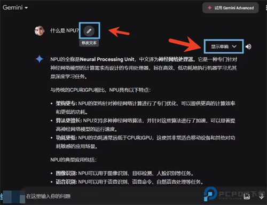This screenshot has width=267, height=205.
Task: Activate the microphone voice input icon
Action: click(261, 196)
